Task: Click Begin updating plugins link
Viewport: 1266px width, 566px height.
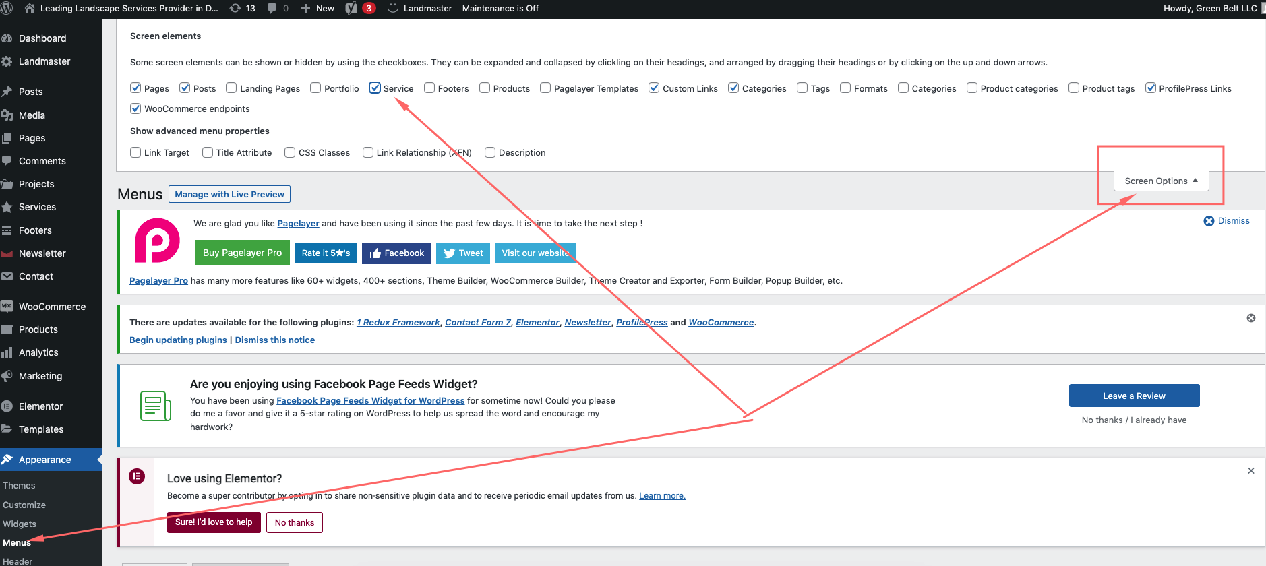Action: tap(178, 340)
